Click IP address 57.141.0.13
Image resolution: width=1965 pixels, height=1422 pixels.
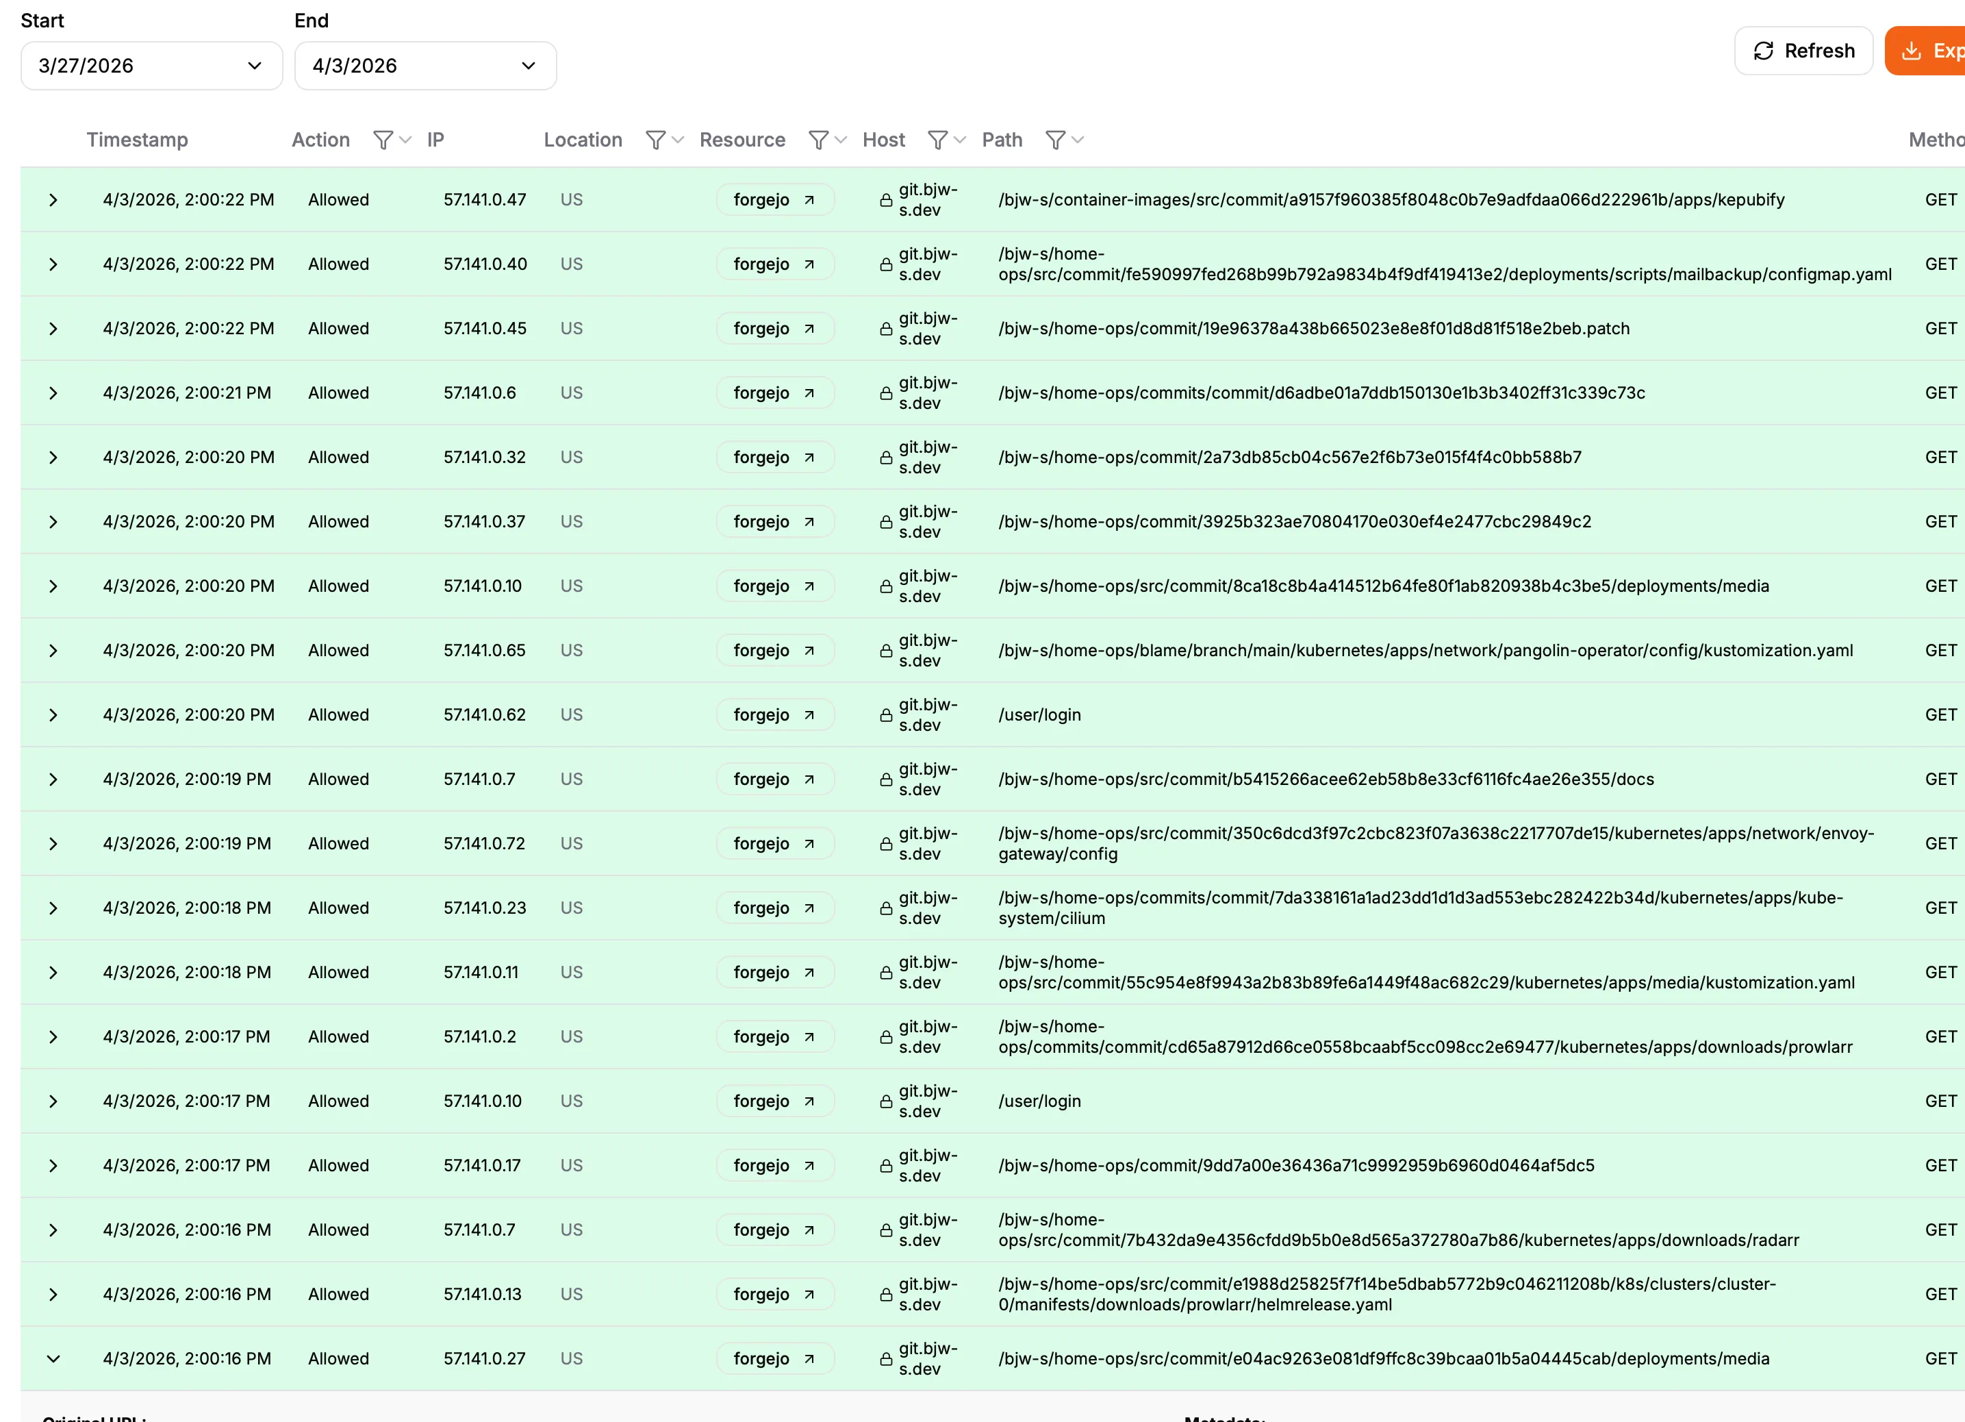pos(483,1295)
